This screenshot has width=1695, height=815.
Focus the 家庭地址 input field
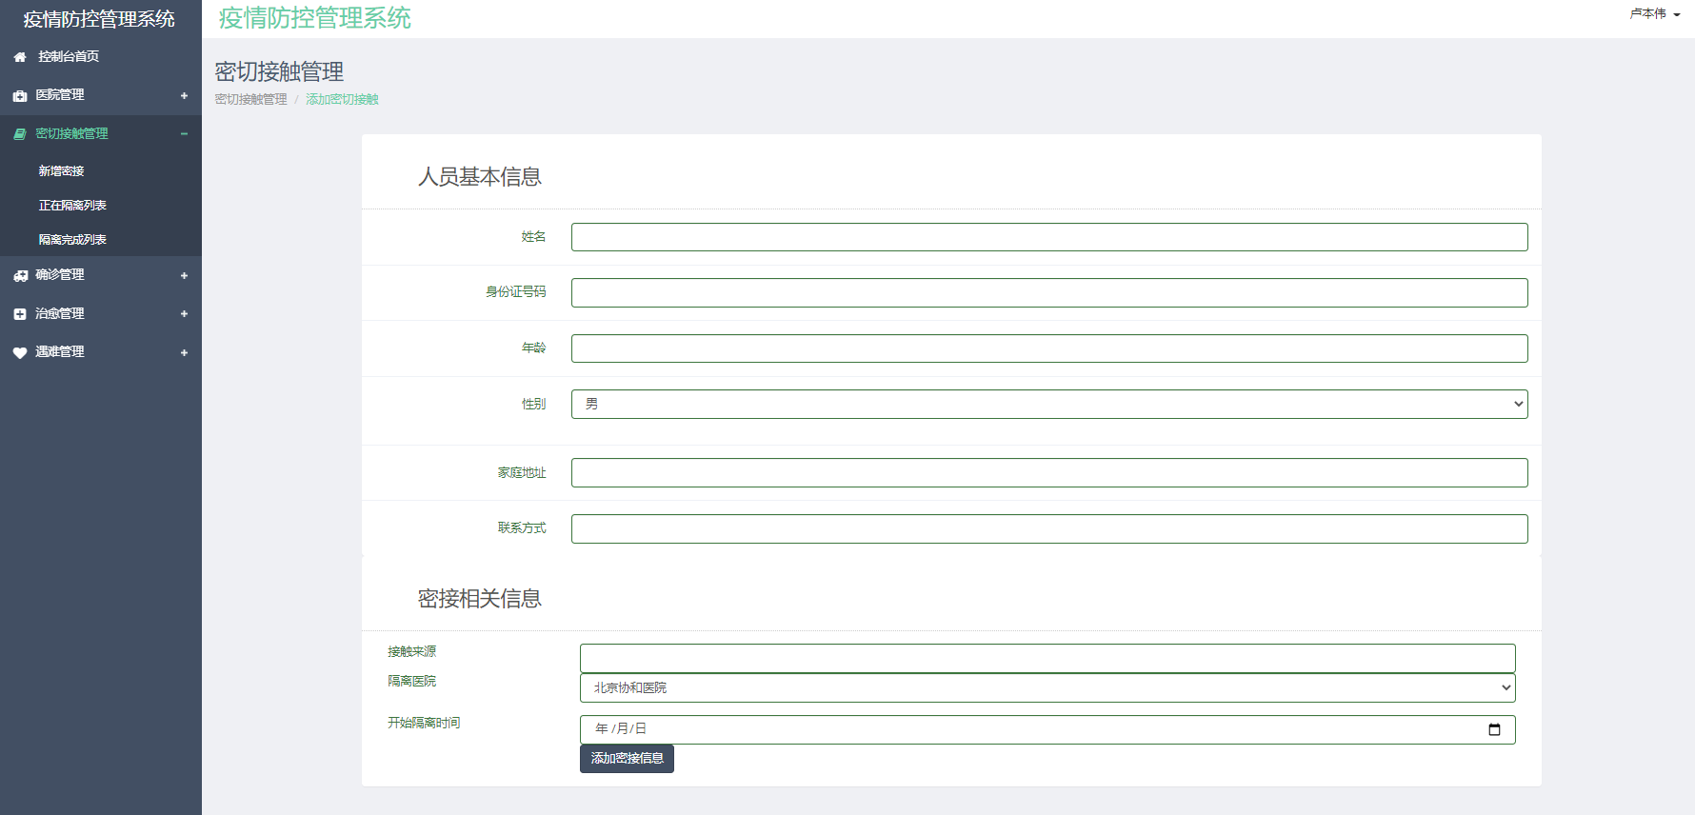tap(1049, 473)
